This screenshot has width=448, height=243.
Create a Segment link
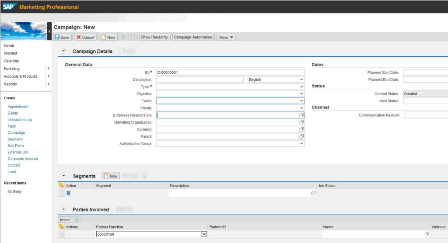point(15,139)
